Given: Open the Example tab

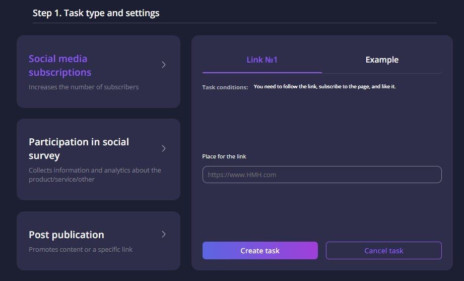Looking at the screenshot, I should (381, 60).
